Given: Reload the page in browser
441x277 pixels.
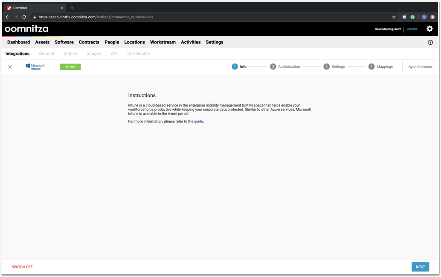Looking at the screenshot, I should pyautogui.click(x=24, y=17).
